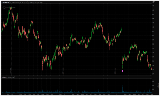Viewport: 160px width, 96px height.
Task: Click price axis label 45
Action: pos(153,14)
